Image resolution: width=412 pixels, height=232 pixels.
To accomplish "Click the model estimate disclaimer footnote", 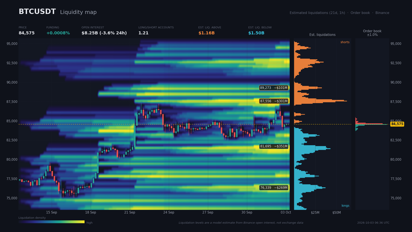I will pos(241,223).
